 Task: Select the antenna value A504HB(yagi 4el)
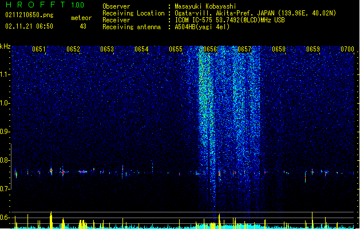point(202,27)
